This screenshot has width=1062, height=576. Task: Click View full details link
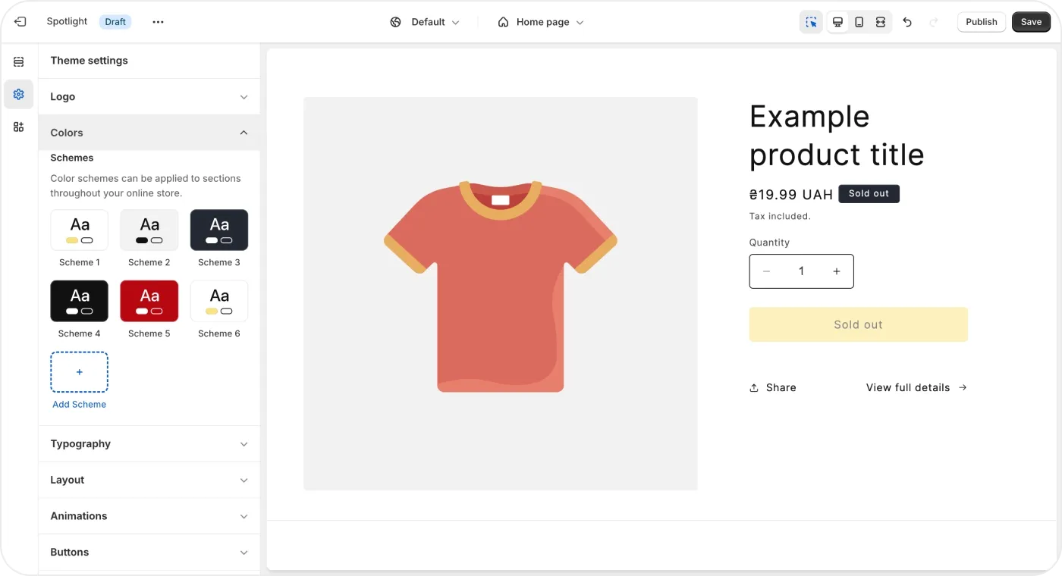(x=908, y=387)
